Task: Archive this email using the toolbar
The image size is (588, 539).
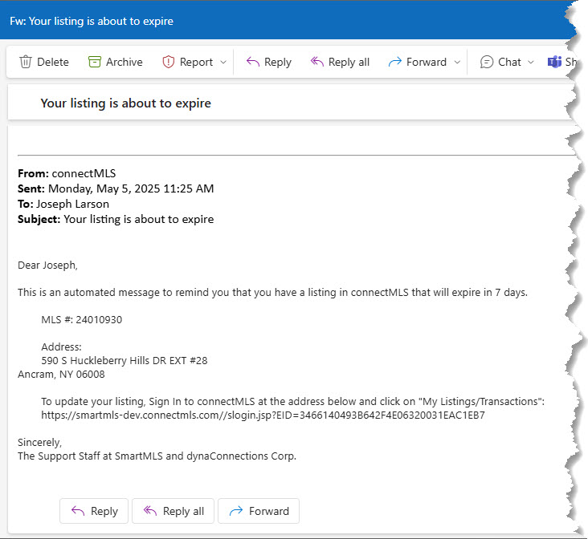Action: pyautogui.click(x=115, y=62)
